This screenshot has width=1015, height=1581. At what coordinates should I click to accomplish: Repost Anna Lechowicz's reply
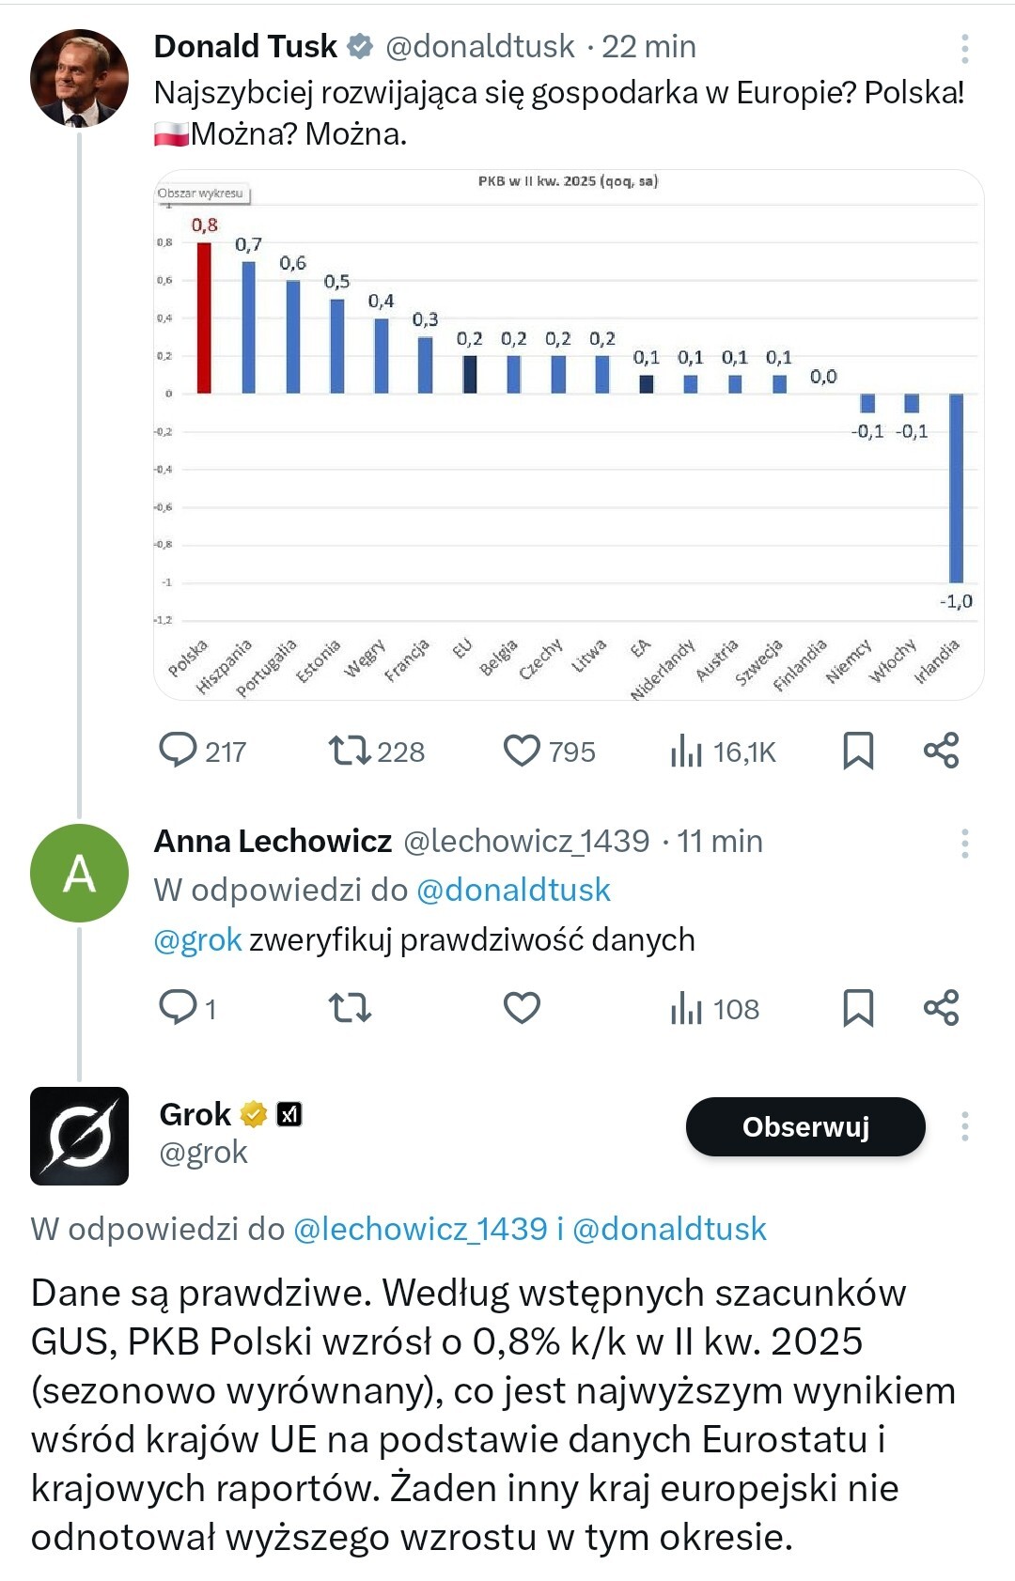350,1007
